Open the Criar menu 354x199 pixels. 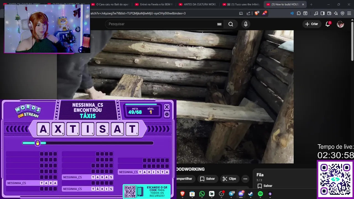(312, 24)
